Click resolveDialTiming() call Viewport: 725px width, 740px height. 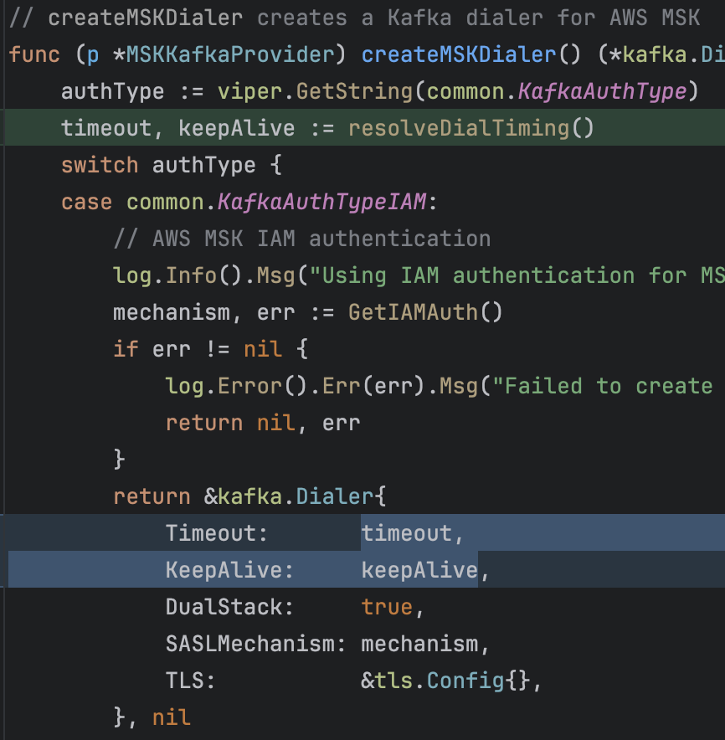(470, 128)
